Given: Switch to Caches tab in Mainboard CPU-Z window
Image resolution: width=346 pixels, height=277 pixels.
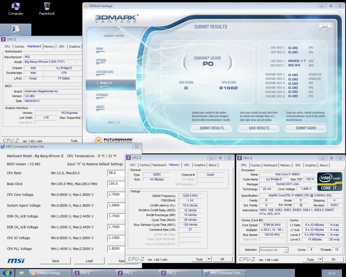Looking at the screenshot, I should (x=19, y=47).
